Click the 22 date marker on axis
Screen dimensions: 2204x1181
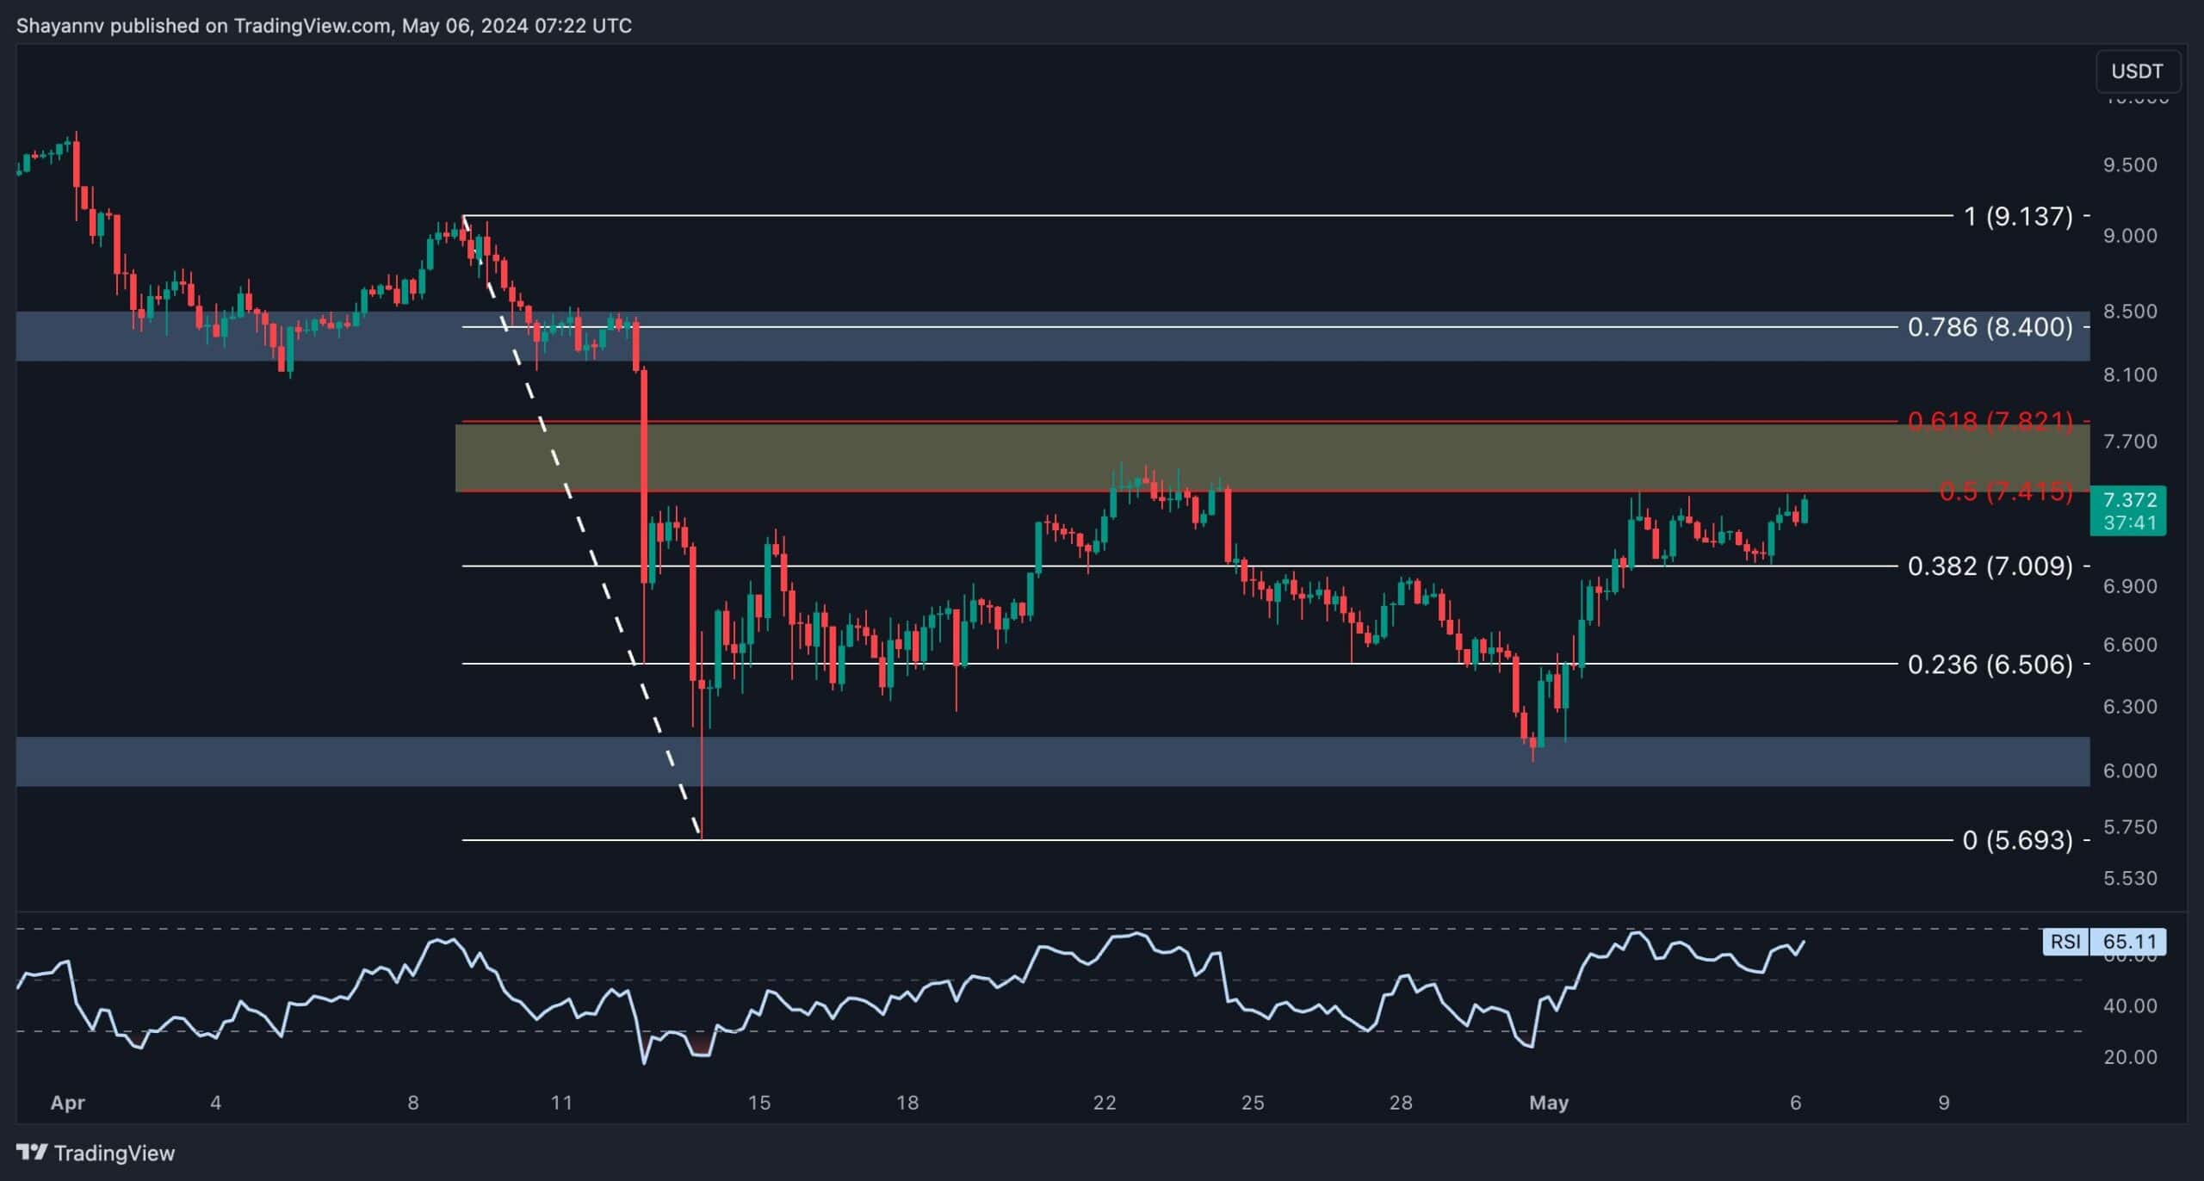(x=1104, y=1103)
